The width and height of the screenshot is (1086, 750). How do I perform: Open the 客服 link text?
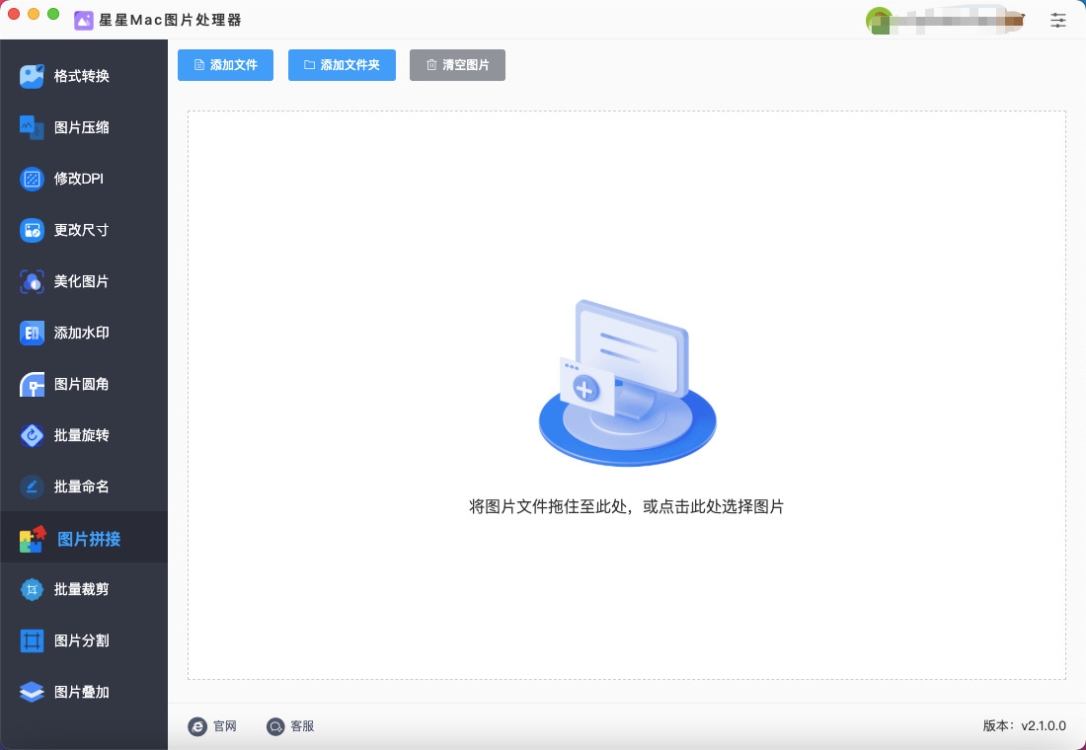click(x=303, y=726)
